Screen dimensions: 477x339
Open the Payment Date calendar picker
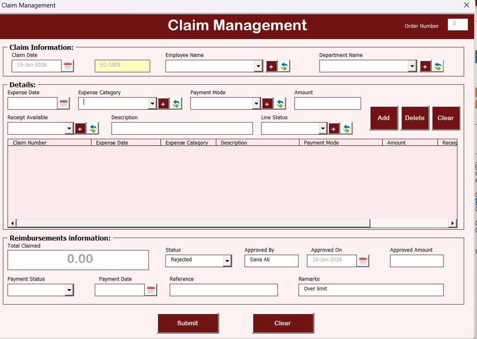click(x=150, y=290)
